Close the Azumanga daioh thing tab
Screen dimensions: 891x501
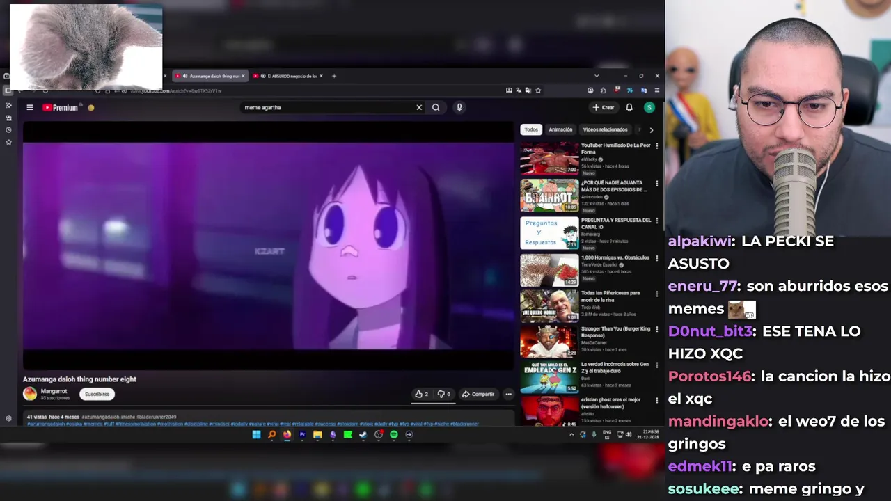point(243,76)
